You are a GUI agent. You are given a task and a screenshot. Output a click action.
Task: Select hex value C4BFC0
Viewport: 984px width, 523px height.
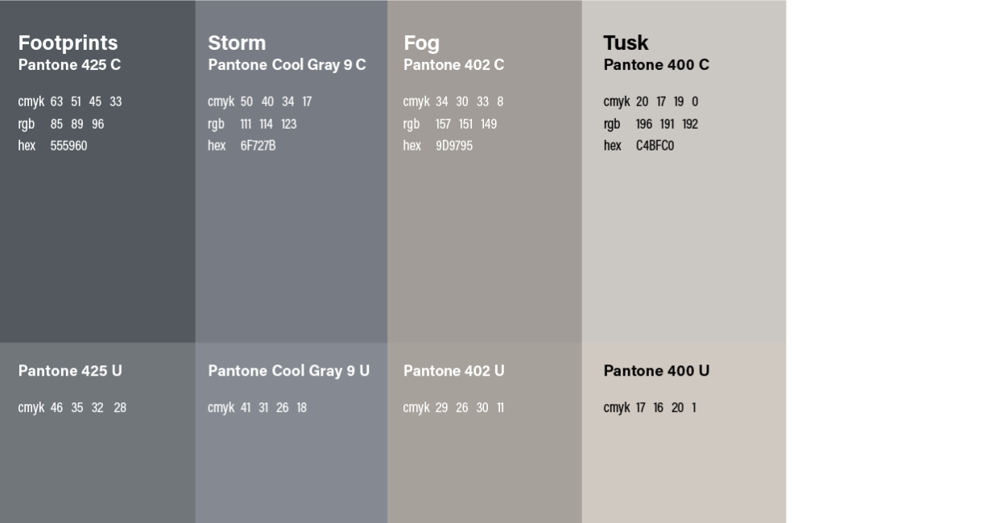[x=655, y=146]
